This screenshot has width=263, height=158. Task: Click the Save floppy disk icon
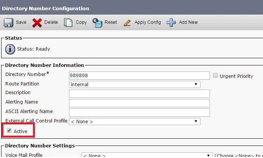[9, 22]
